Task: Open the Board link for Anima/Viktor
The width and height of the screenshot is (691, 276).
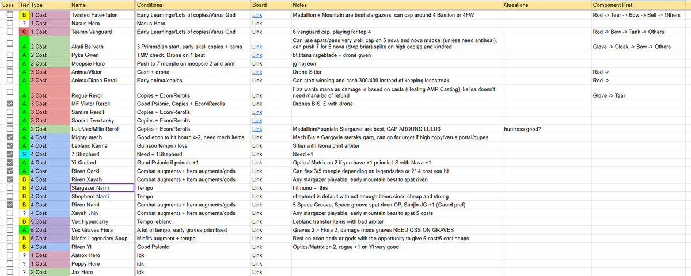Action: (x=257, y=72)
